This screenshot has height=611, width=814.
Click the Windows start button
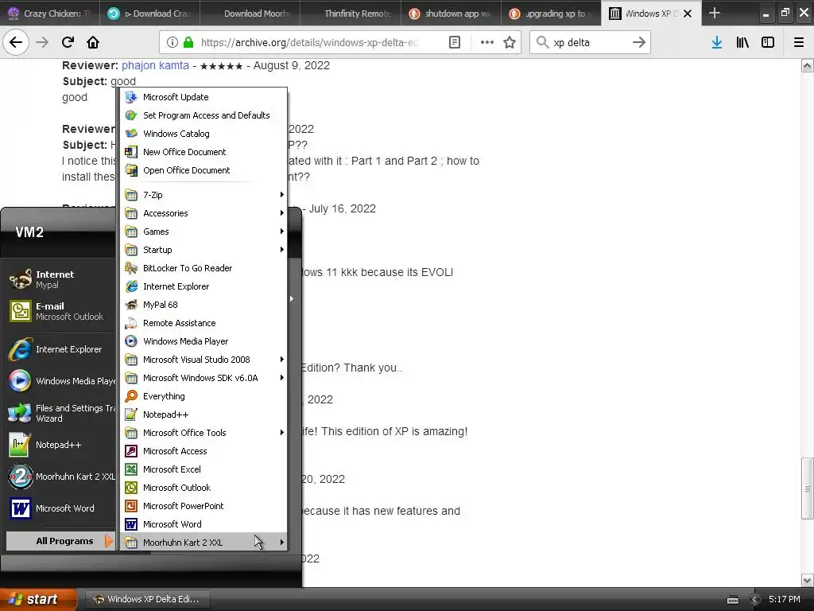[x=38, y=599]
